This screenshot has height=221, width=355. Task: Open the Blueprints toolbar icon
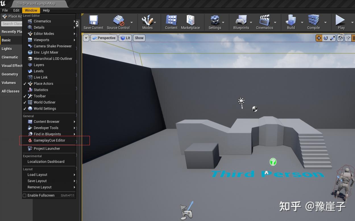coord(241,22)
